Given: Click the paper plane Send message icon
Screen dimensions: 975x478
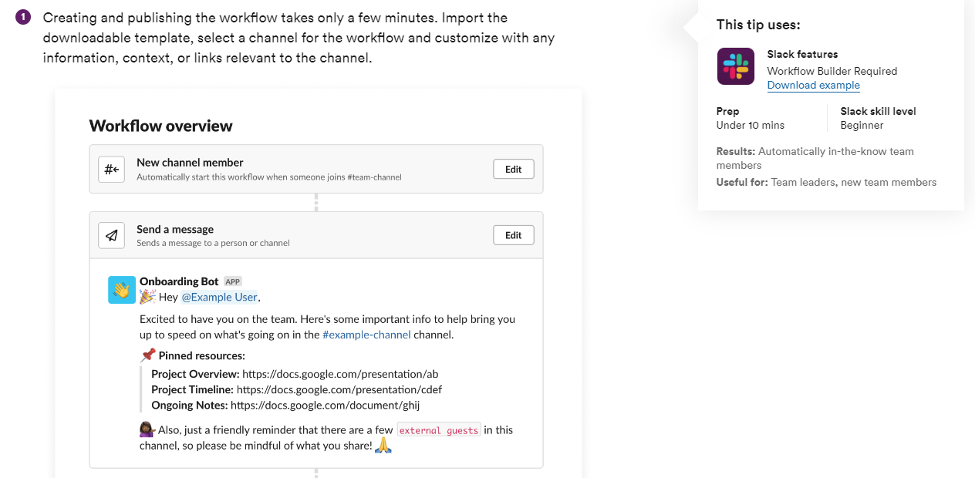Looking at the screenshot, I should (112, 236).
